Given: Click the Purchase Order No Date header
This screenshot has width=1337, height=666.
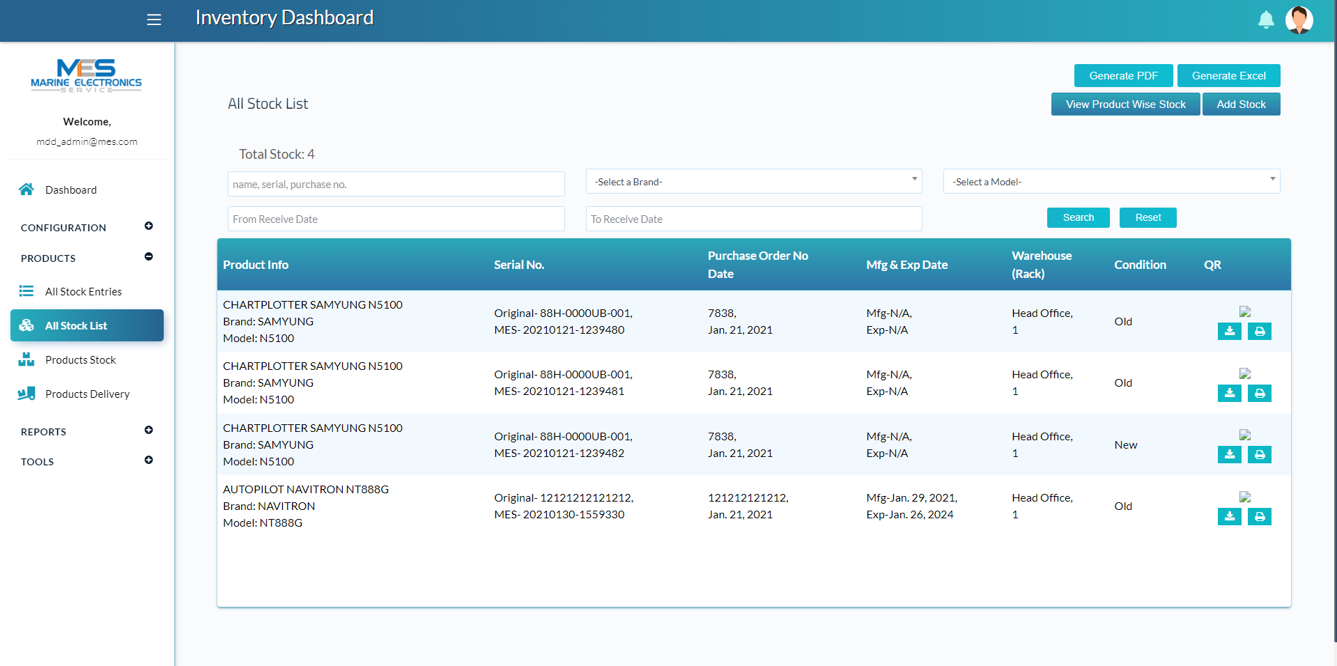Looking at the screenshot, I should click(x=758, y=265).
